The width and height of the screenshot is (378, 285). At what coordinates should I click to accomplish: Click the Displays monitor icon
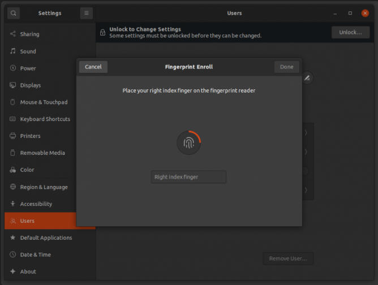tap(13, 85)
